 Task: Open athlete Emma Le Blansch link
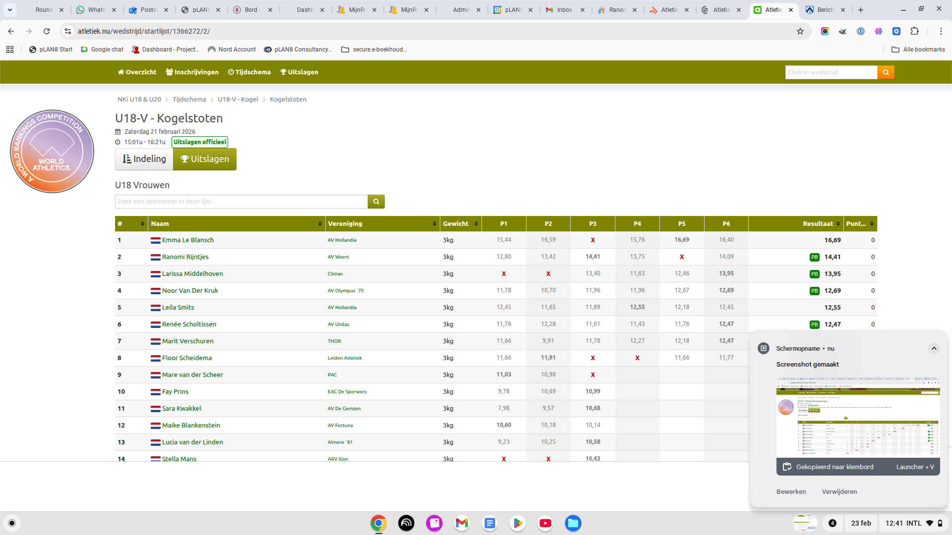pos(187,240)
